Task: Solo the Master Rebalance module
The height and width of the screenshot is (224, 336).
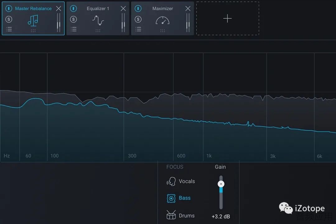Action: tap(9, 19)
